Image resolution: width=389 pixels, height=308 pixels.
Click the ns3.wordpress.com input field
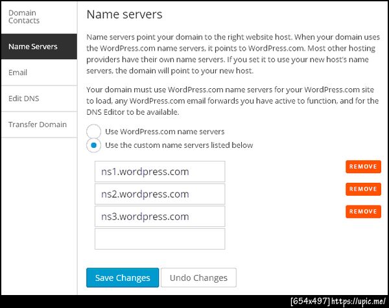159,217
